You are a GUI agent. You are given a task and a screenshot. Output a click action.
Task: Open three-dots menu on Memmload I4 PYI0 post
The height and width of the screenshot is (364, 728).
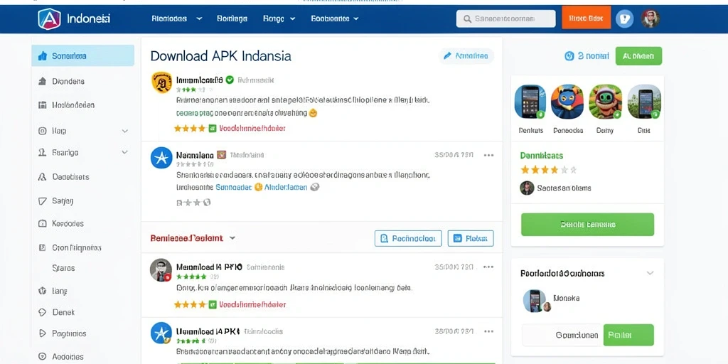488,267
